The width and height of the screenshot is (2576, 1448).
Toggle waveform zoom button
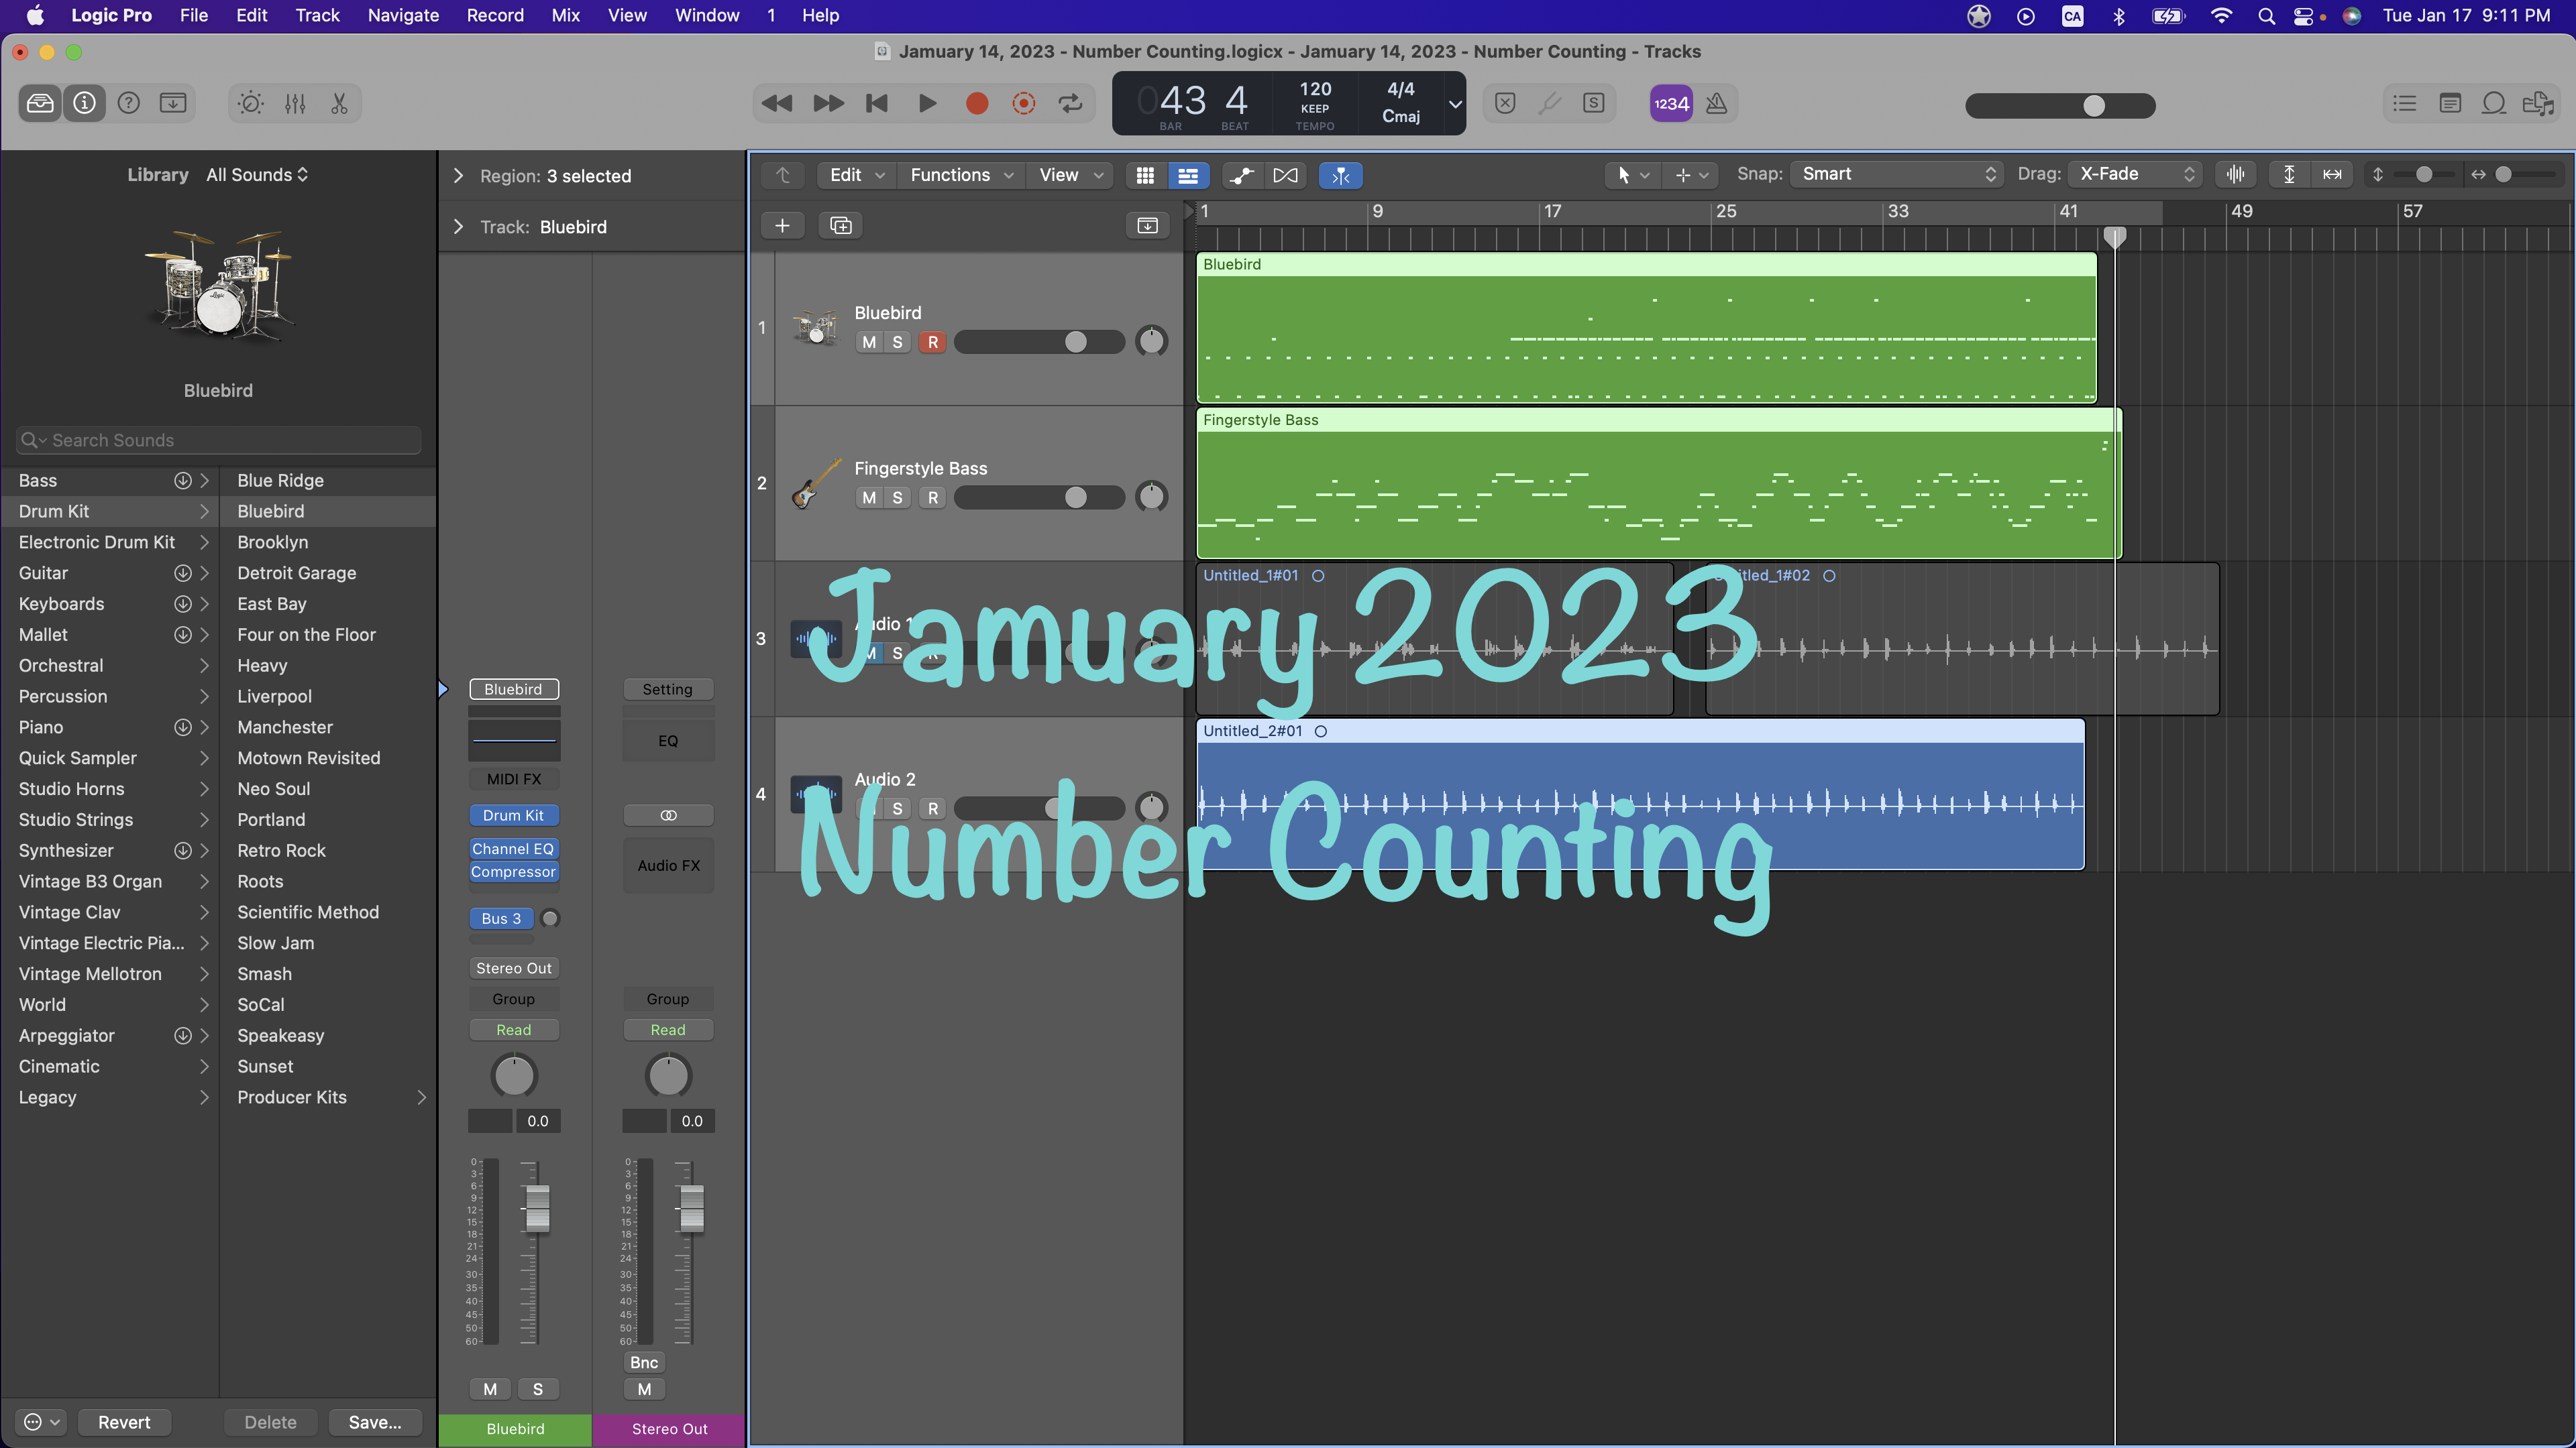[2236, 174]
